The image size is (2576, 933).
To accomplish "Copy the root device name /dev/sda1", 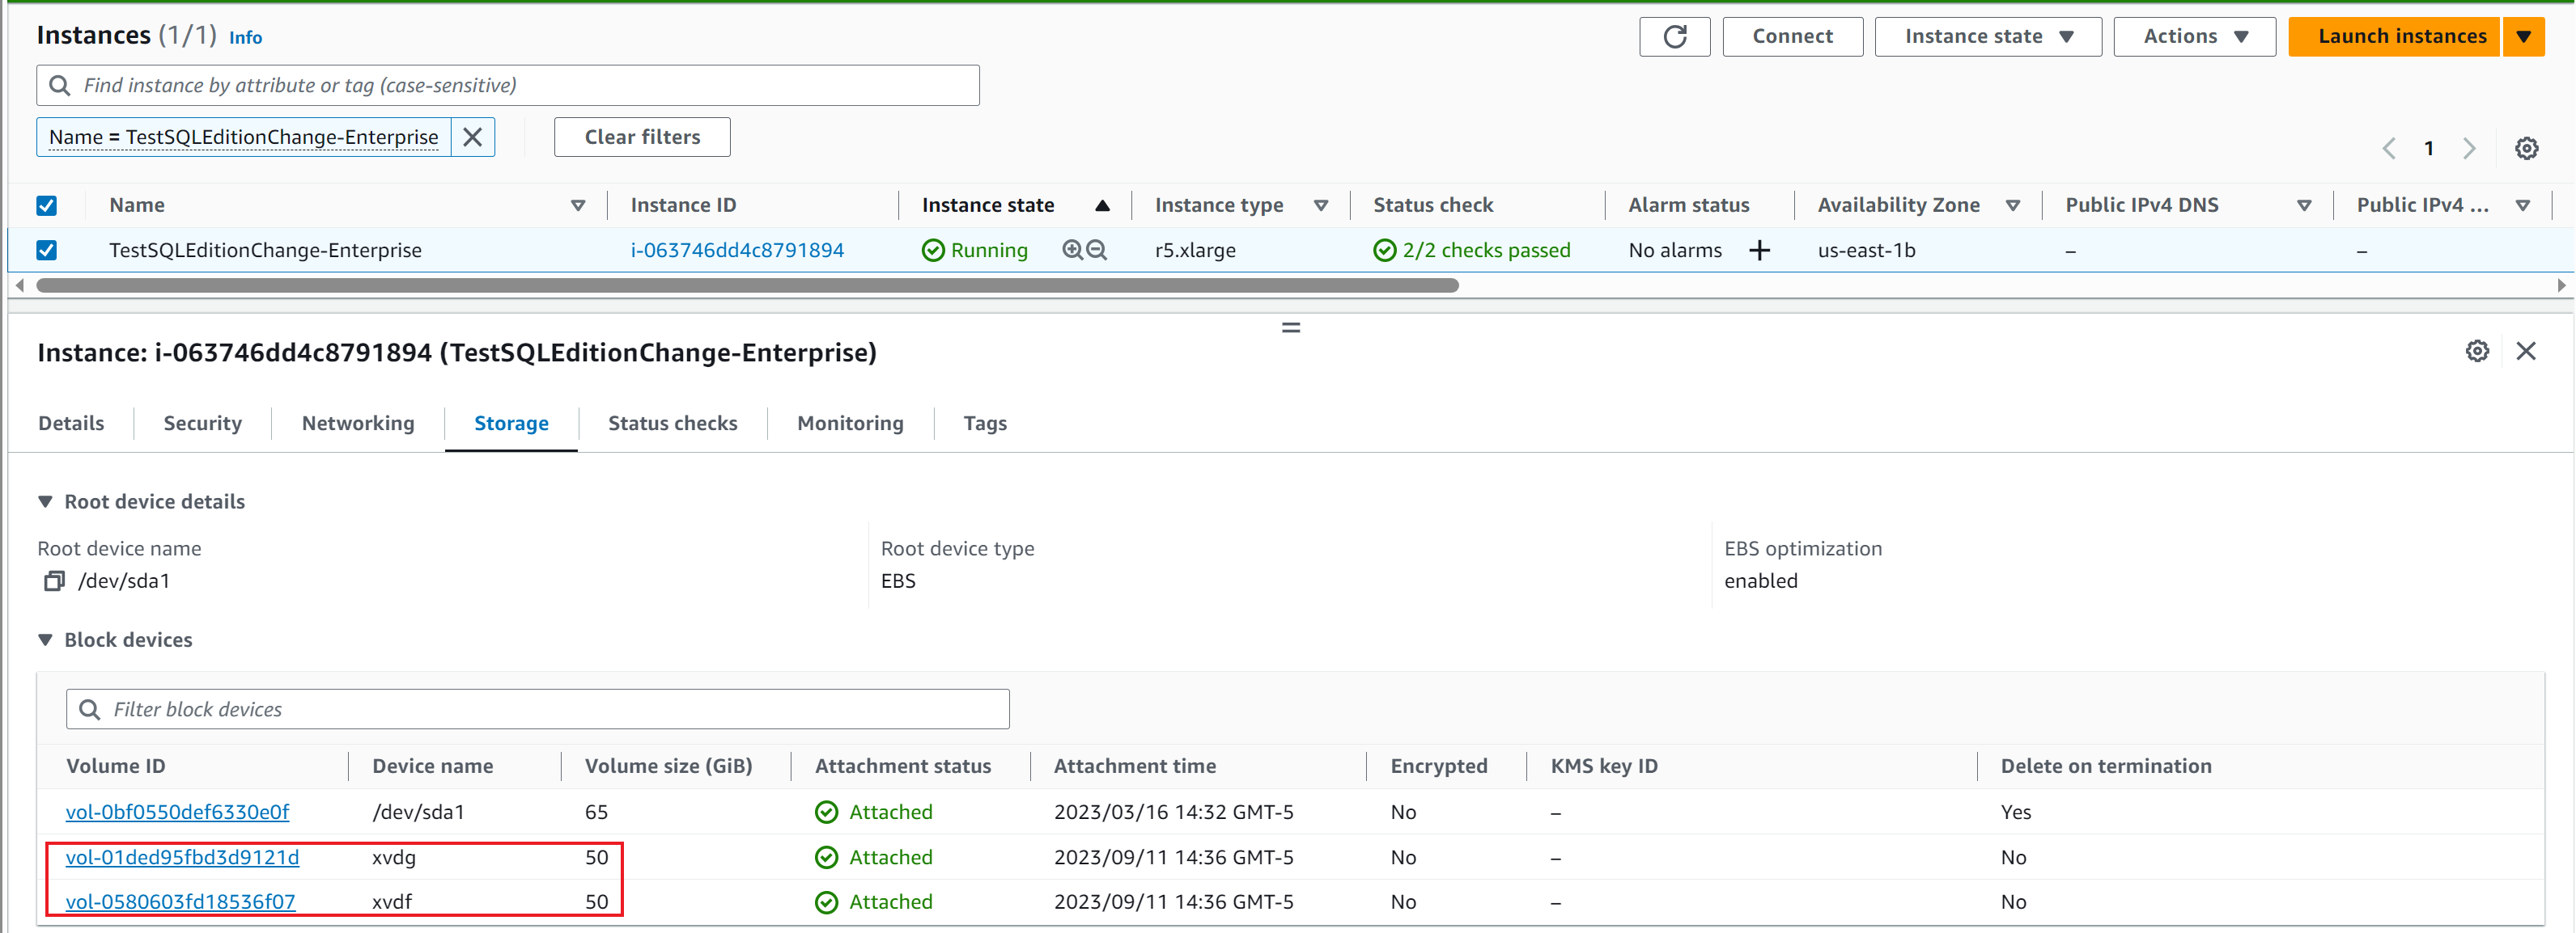I will [53, 580].
